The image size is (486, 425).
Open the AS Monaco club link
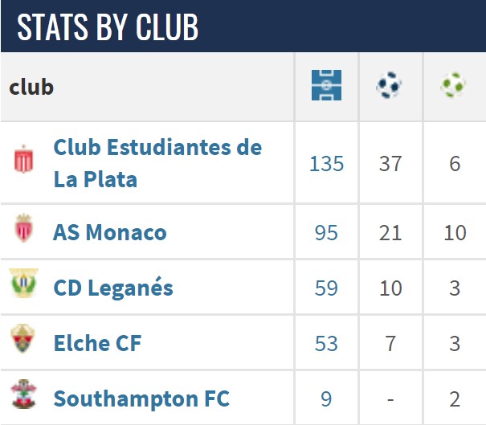pos(110,232)
